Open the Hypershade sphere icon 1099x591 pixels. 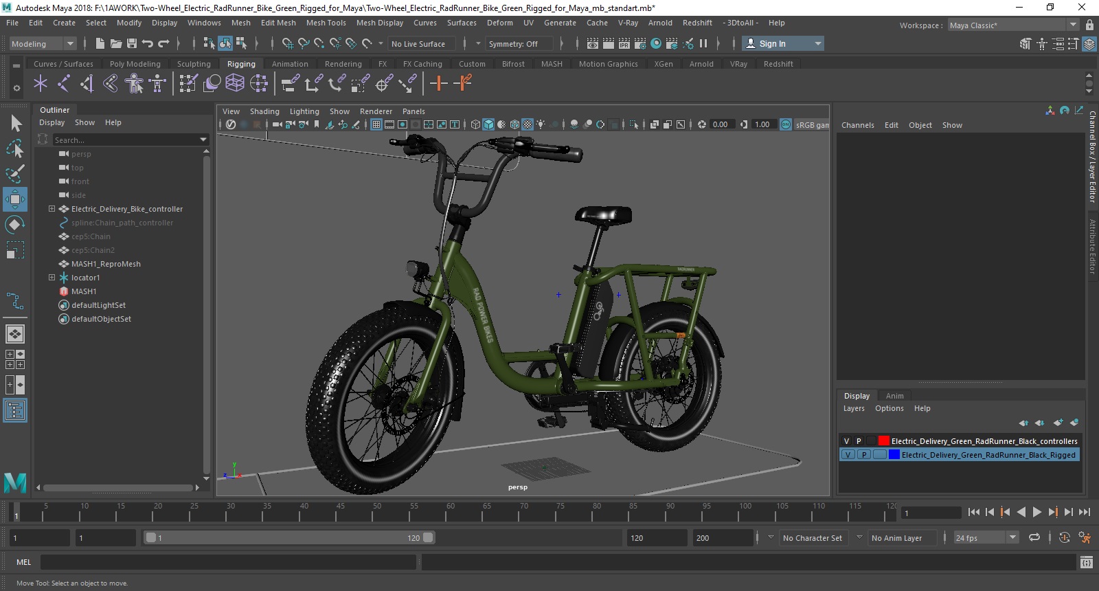(x=656, y=43)
